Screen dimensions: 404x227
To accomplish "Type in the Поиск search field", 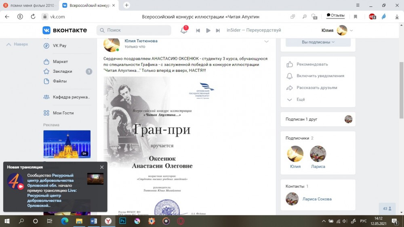I will pos(137,30).
